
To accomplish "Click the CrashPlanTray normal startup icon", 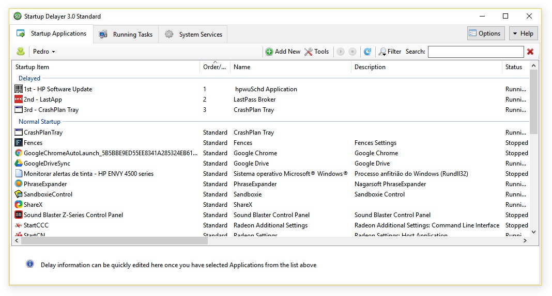I will tap(19, 132).
